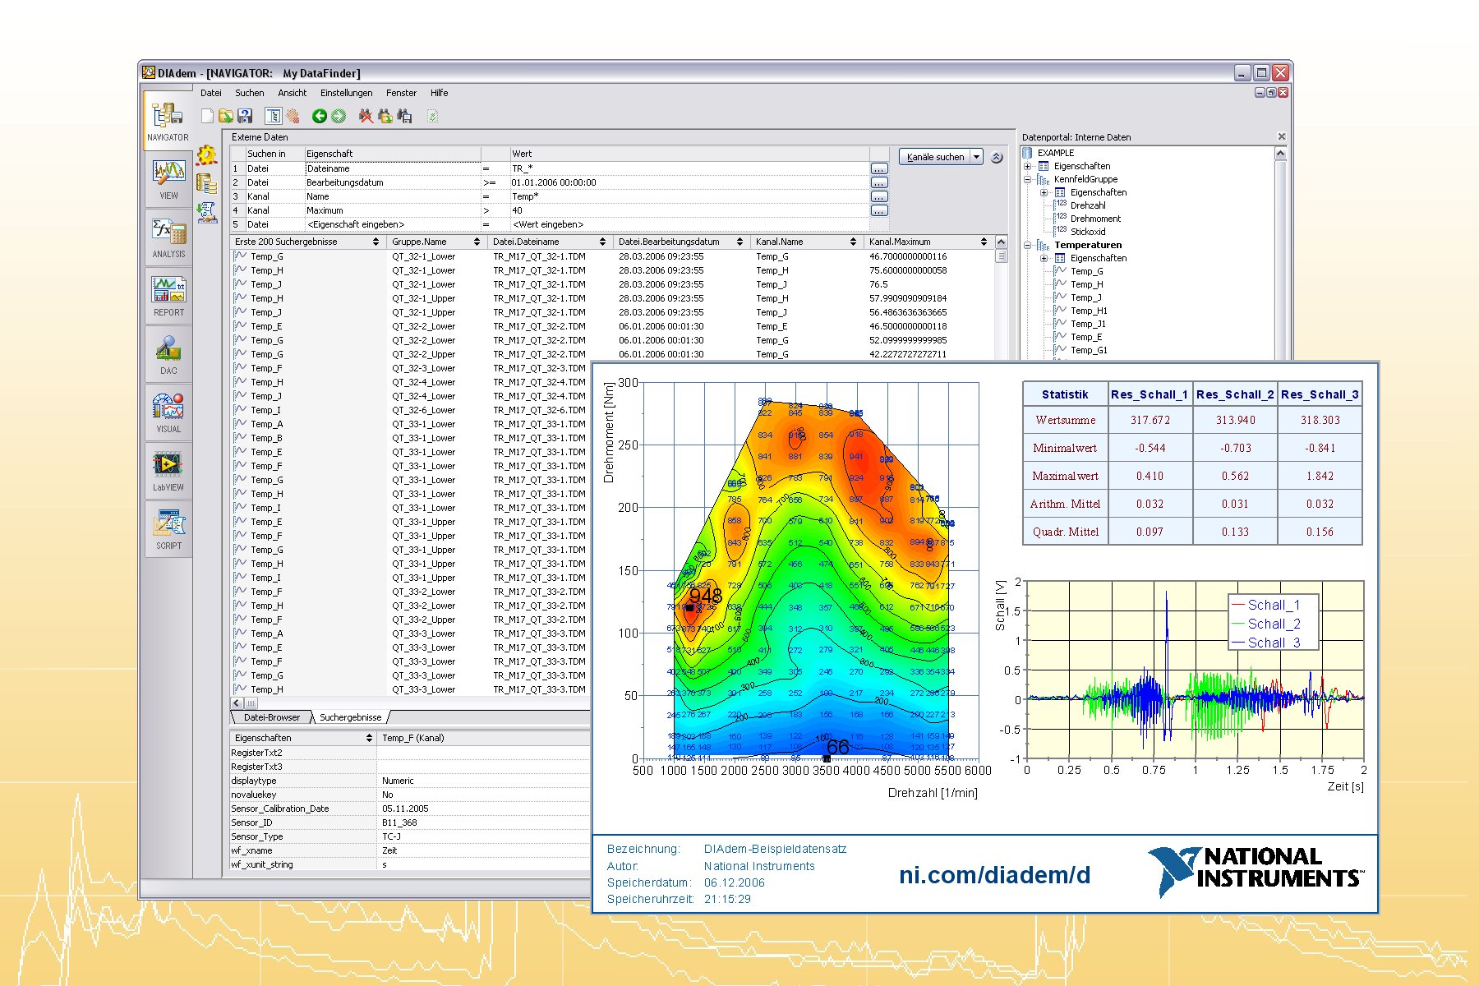
Task: Open the VISUAL panel
Action: 168,412
